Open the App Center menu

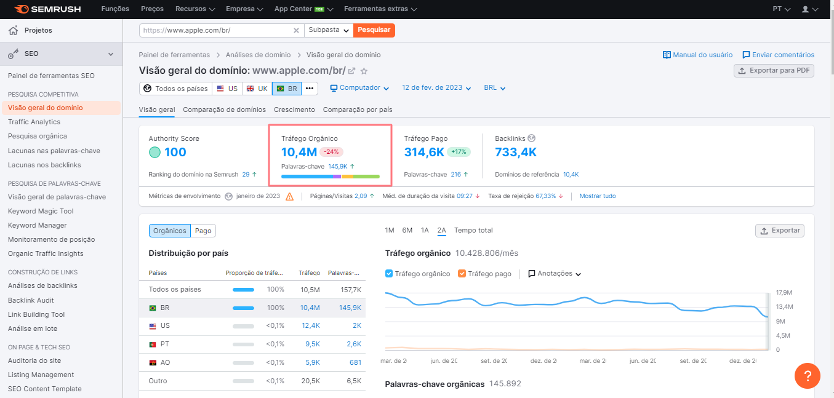304,9
